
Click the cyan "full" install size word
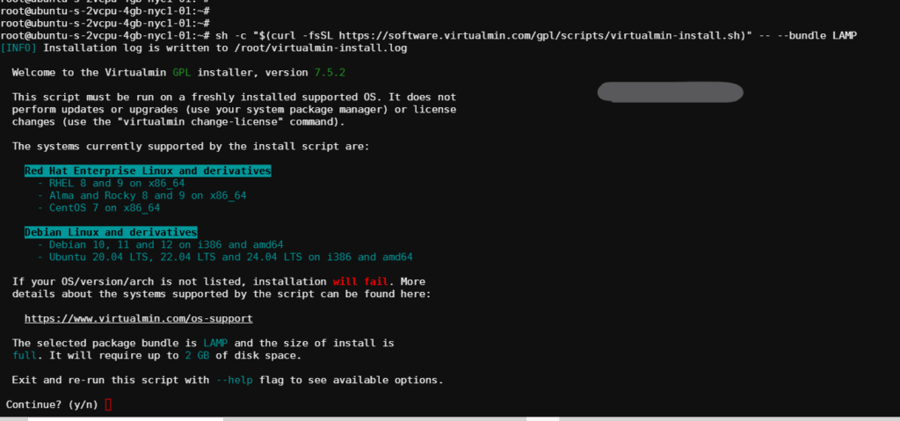coord(24,355)
